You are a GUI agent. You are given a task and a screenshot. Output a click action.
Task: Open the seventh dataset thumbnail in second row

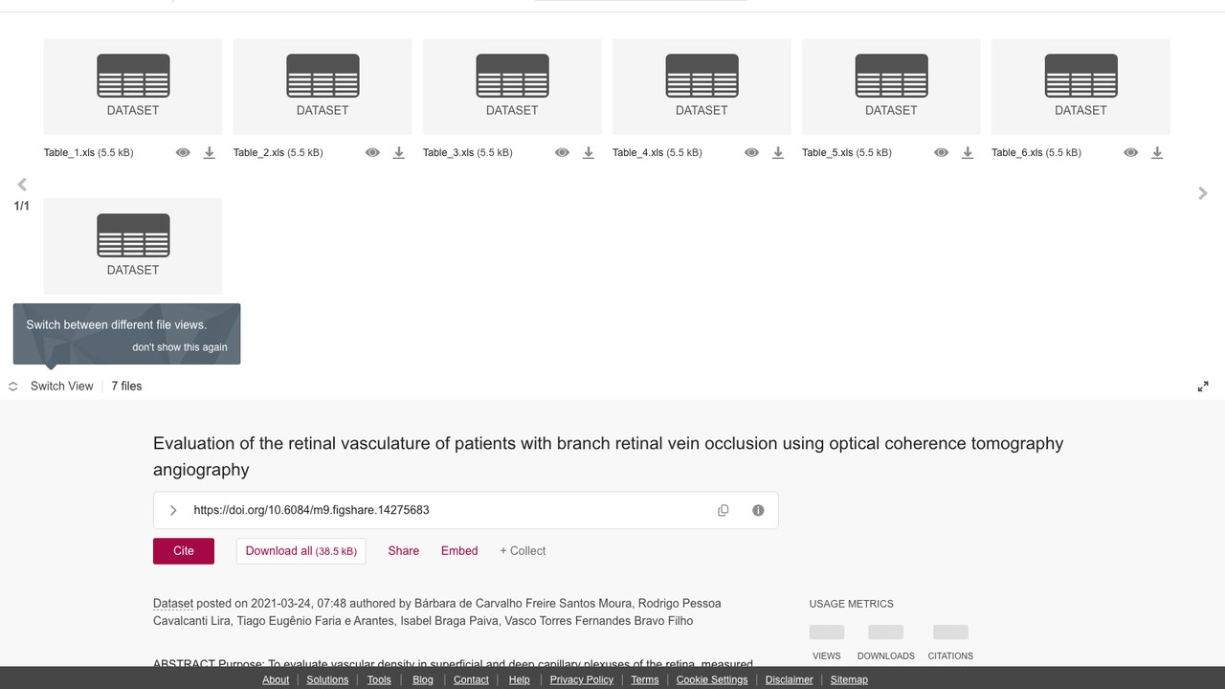pyautogui.click(x=133, y=246)
